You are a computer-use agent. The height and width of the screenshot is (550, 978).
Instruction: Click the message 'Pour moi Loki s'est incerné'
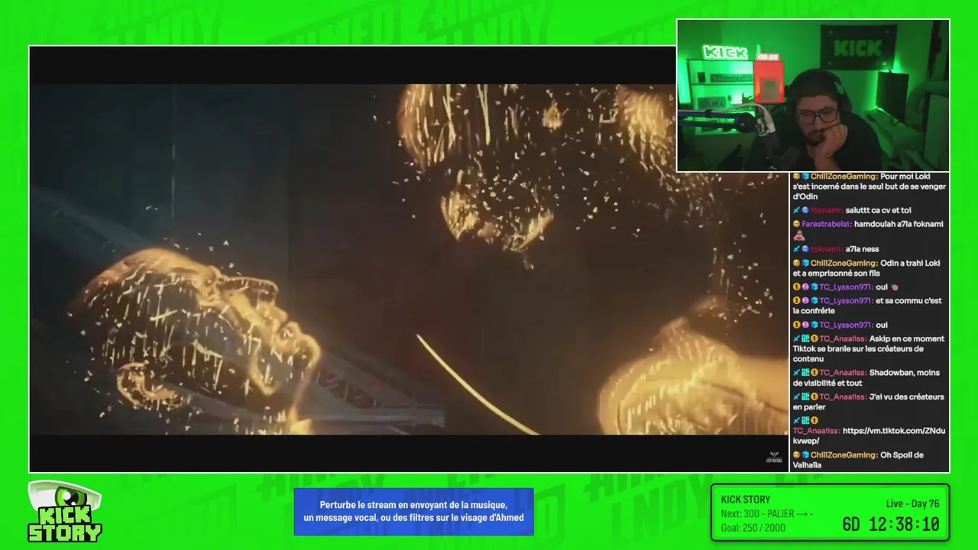coord(869,186)
